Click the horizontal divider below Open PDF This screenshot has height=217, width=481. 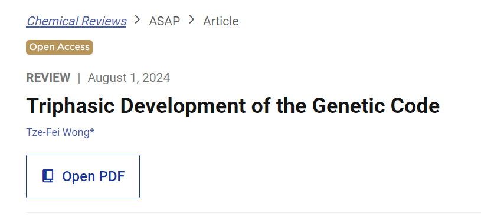pyautogui.click(x=253, y=212)
